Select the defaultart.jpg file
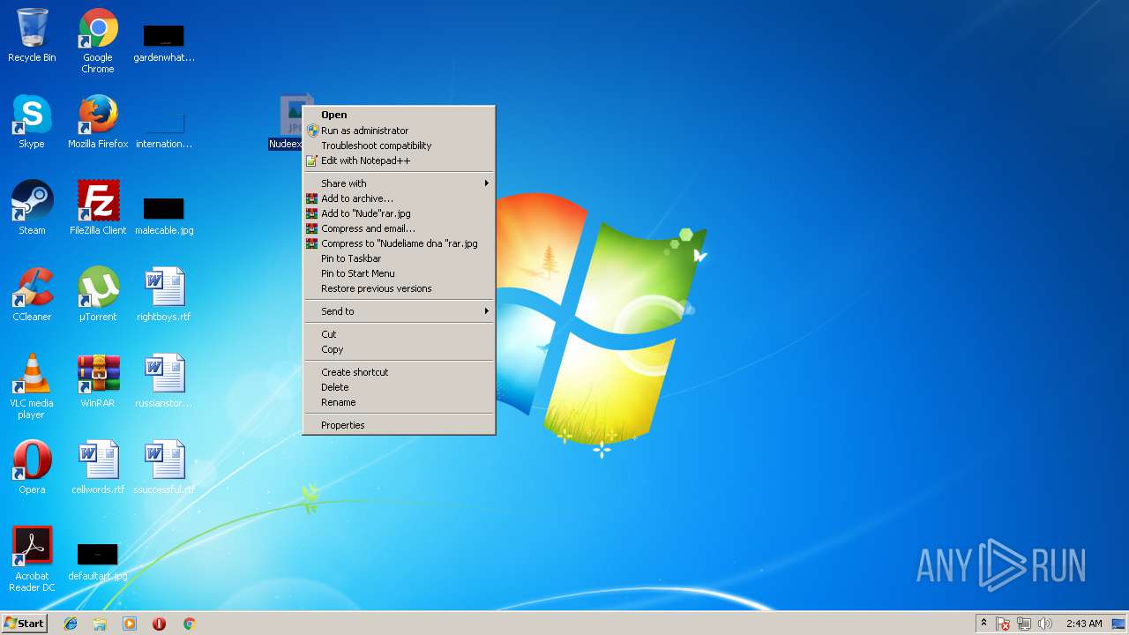 [x=98, y=563]
